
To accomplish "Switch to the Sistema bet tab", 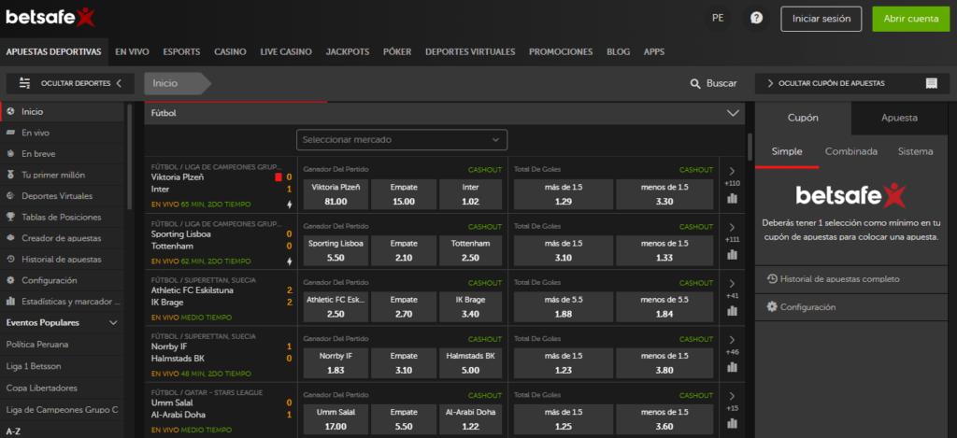I will [915, 152].
